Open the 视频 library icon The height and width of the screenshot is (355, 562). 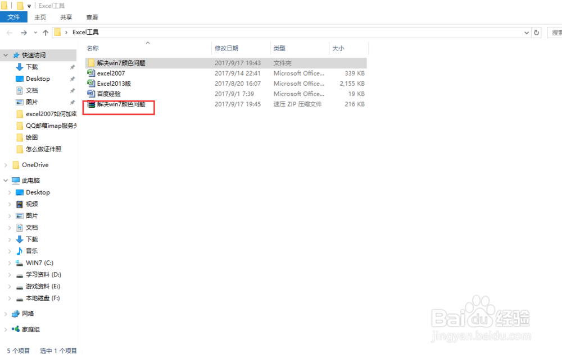pos(20,204)
